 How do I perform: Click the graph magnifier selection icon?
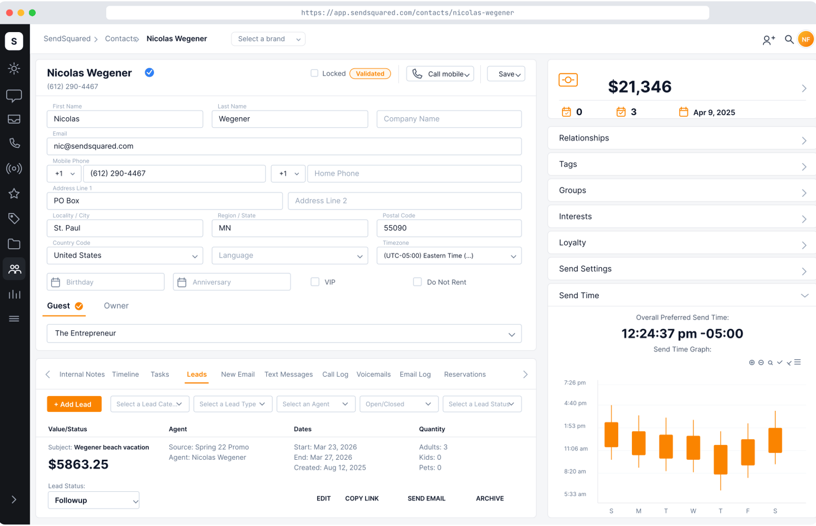point(770,363)
